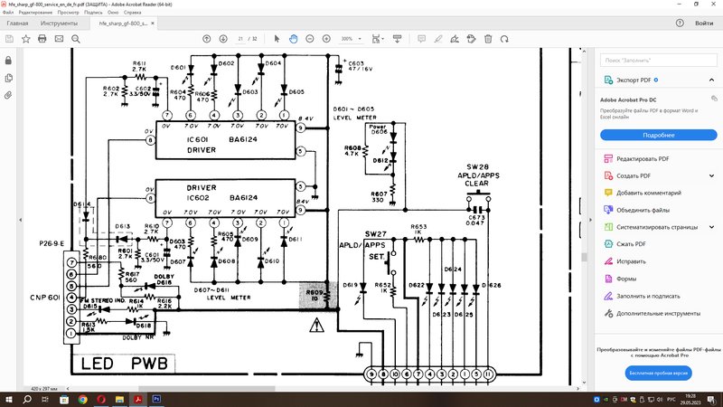The width and height of the screenshot is (723, 407).
Task: Zoom in with the plus button
Action: (x=326, y=39)
